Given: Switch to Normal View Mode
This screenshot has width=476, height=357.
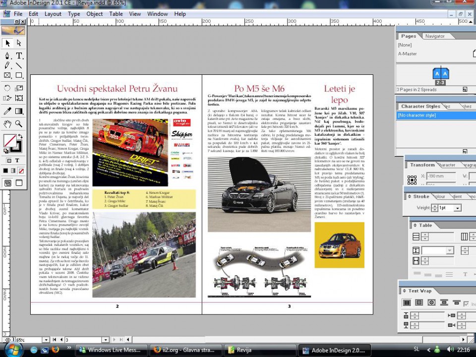Looking at the screenshot, I should point(7,183).
